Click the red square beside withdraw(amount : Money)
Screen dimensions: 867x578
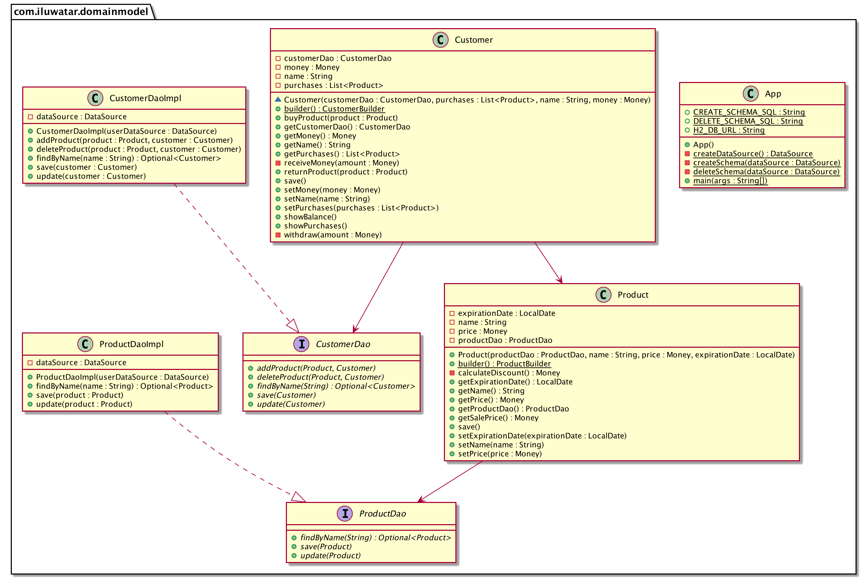point(278,235)
